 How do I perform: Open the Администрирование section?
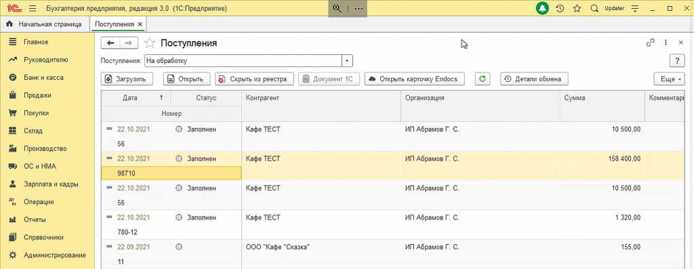click(54, 255)
